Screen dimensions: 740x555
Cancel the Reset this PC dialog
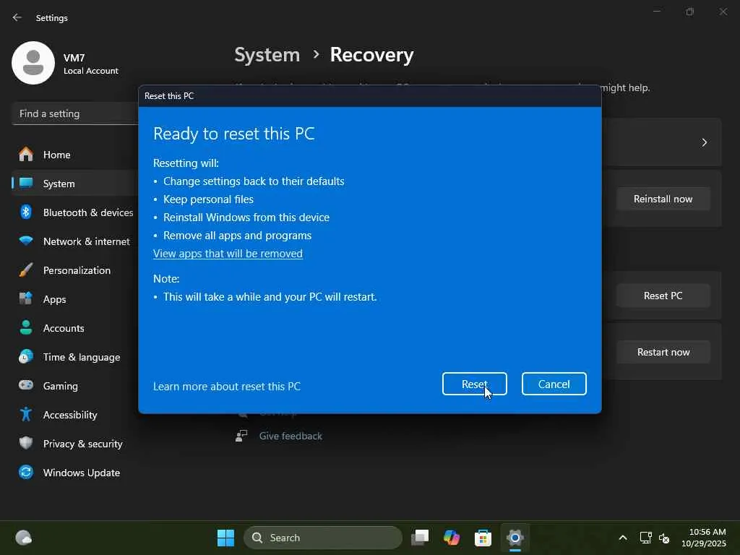tap(554, 384)
